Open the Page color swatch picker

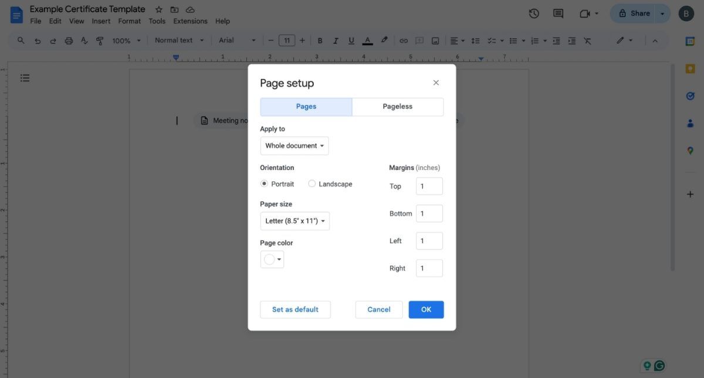click(272, 258)
